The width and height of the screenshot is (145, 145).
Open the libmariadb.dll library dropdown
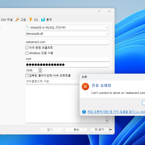point(67,34)
